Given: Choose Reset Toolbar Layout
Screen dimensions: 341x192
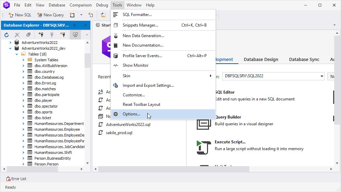Looking at the screenshot, I should [x=163, y=105].
